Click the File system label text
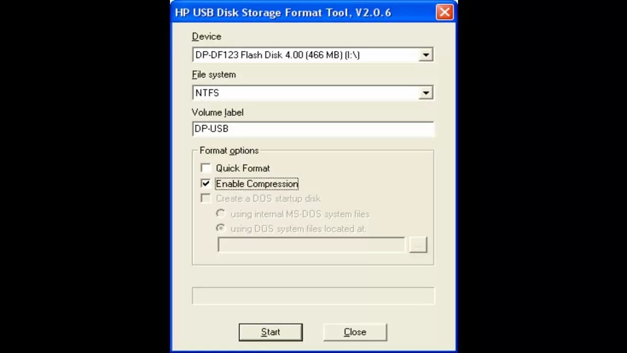 [214, 75]
